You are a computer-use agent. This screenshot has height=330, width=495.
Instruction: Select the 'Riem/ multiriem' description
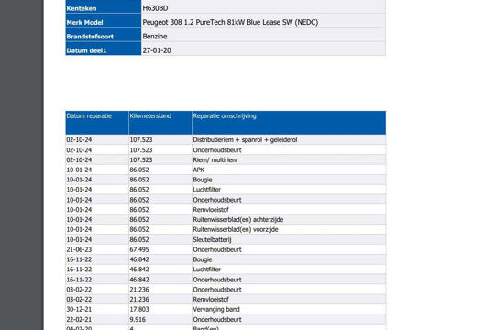click(x=215, y=160)
